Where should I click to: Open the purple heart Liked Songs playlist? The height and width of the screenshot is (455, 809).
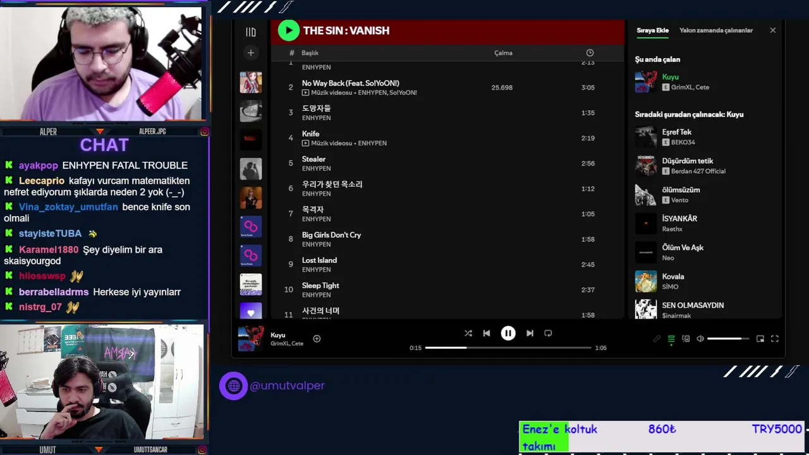(251, 311)
